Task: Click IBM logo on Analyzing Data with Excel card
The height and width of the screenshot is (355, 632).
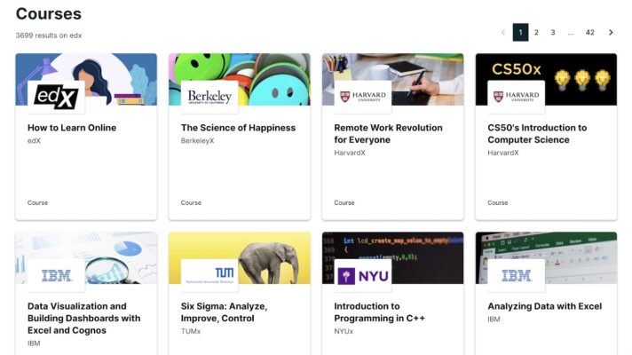Action: (x=516, y=276)
